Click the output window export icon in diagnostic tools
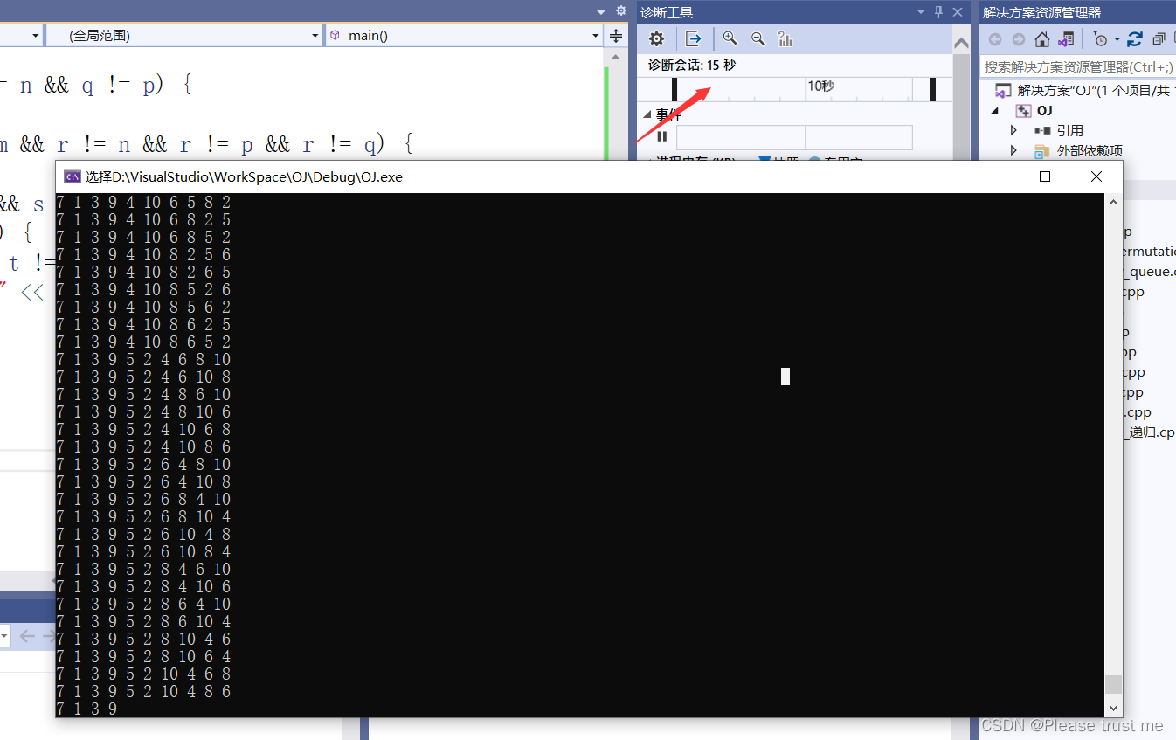This screenshot has width=1176, height=740. pyautogui.click(x=694, y=38)
